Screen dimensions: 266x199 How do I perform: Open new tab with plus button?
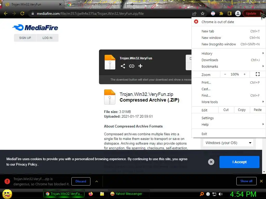pos(132,5)
